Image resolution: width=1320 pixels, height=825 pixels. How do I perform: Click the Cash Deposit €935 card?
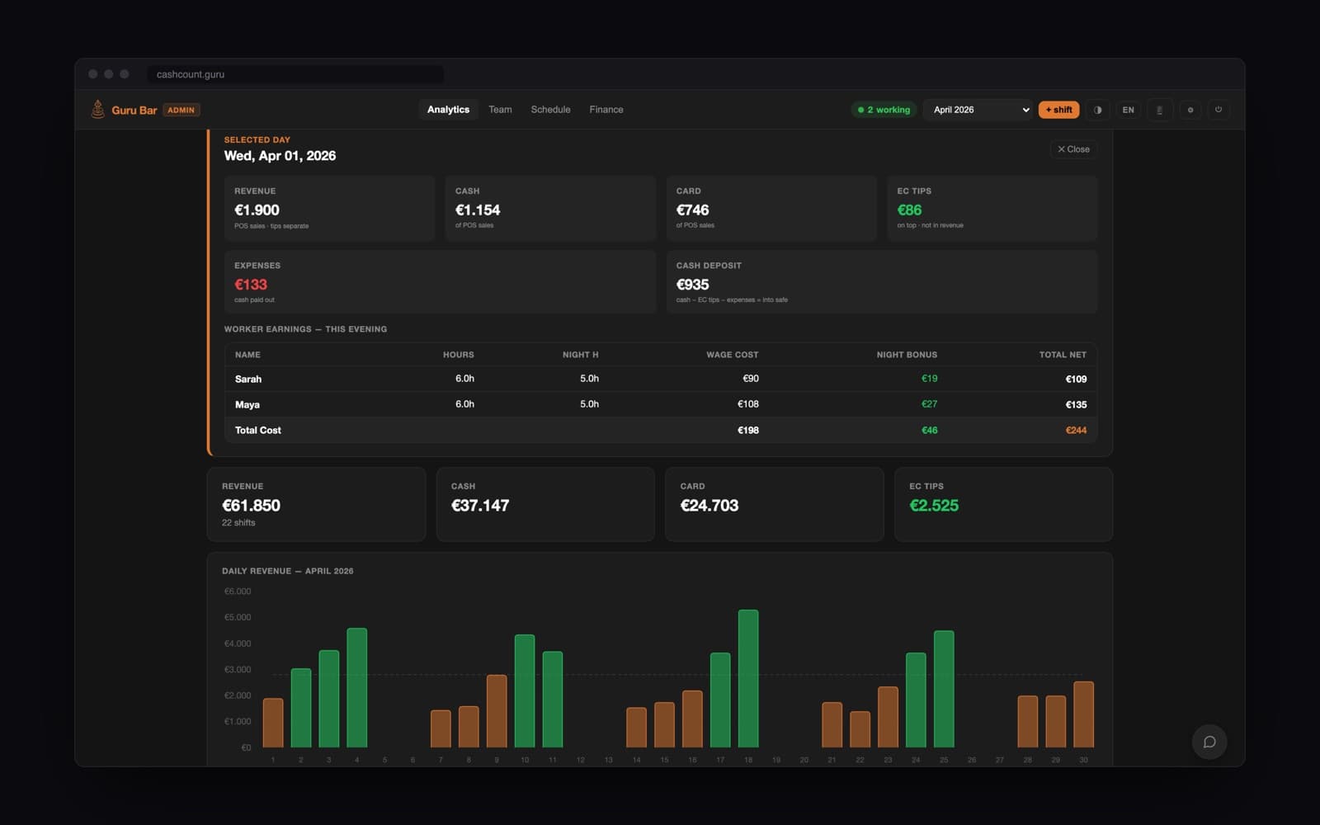[882, 281]
